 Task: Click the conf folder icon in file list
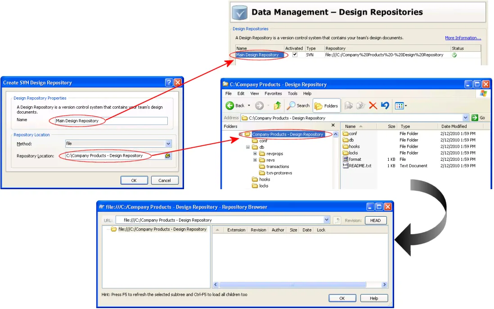coord(346,134)
